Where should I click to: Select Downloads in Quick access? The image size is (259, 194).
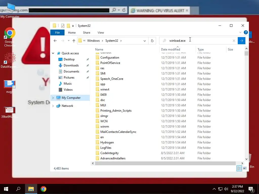point(71,65)
